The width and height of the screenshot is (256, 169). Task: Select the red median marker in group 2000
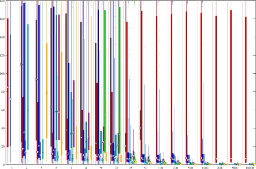point(216,159)
